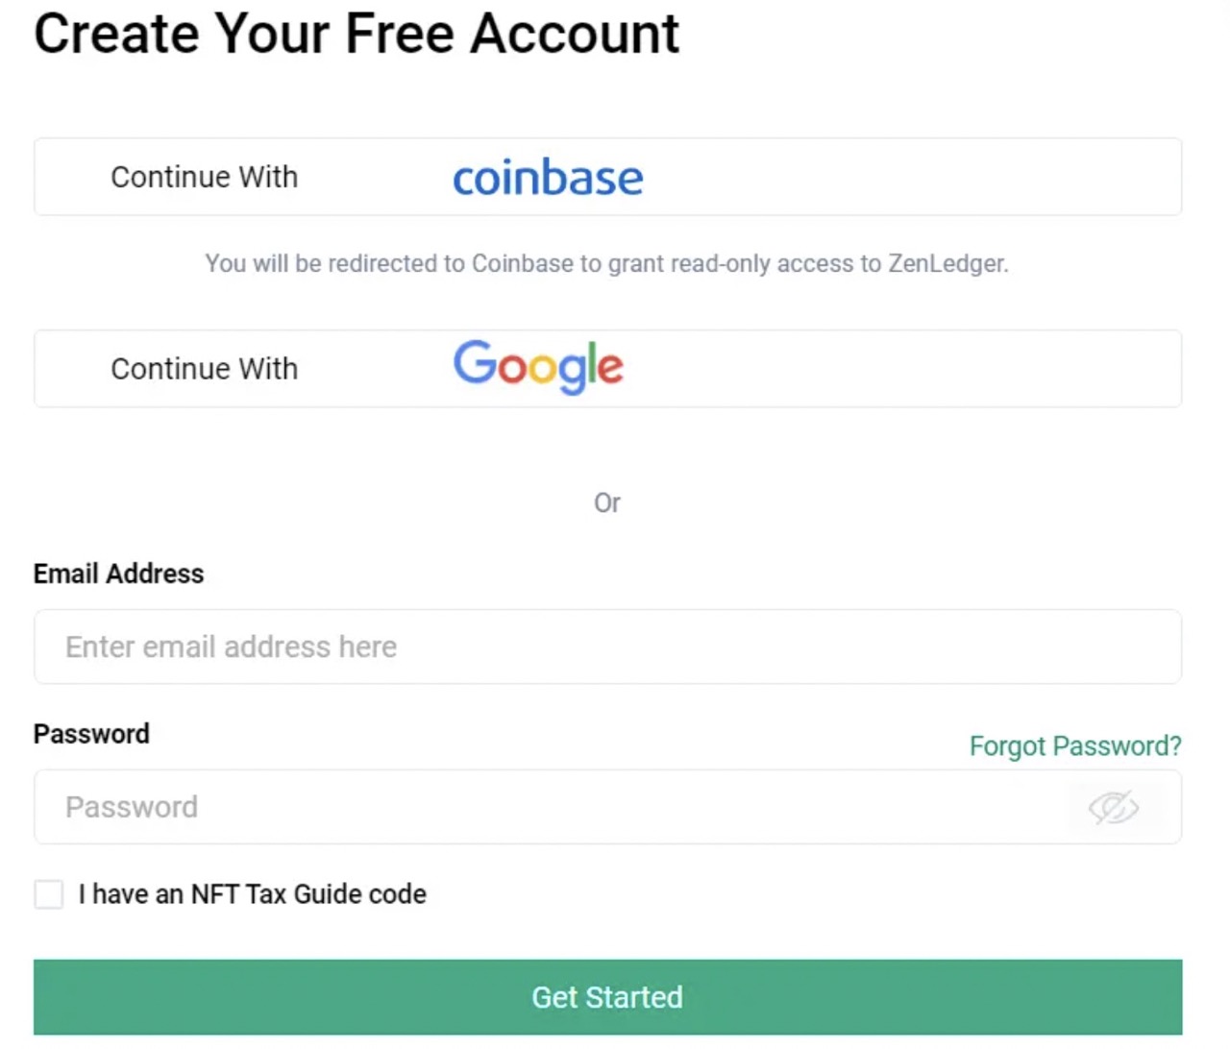Viewport: 1230px width, 1049px height.
Task: Choose Continue With Coinbase
Action: coord(607,177)
